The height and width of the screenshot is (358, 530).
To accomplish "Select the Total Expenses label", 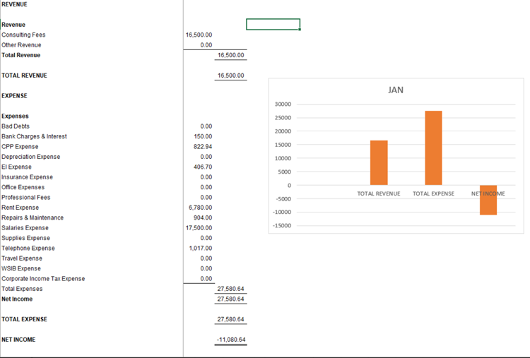I will 22,288.
